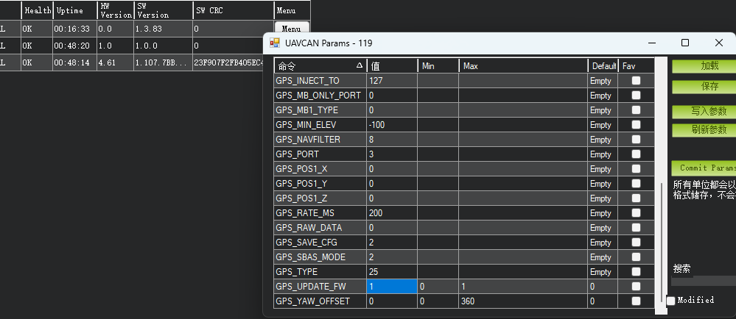
Task: Click the 刷新参数 button
Action: pos(704,130)
